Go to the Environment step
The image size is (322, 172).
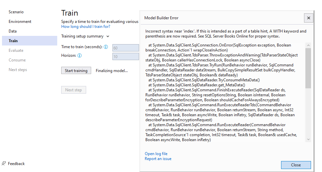pyautogui.click(x=20, y=22)
